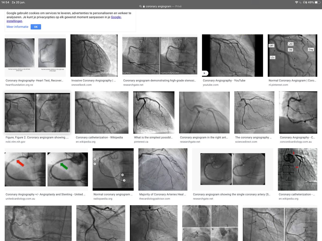Click the OK cookie consent button
Screen dimensions: 322x241
[x=36, y=27]
